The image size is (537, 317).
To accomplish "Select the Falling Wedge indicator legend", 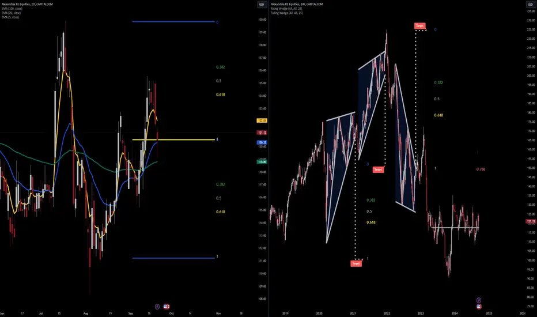I will tap(287, 13).
